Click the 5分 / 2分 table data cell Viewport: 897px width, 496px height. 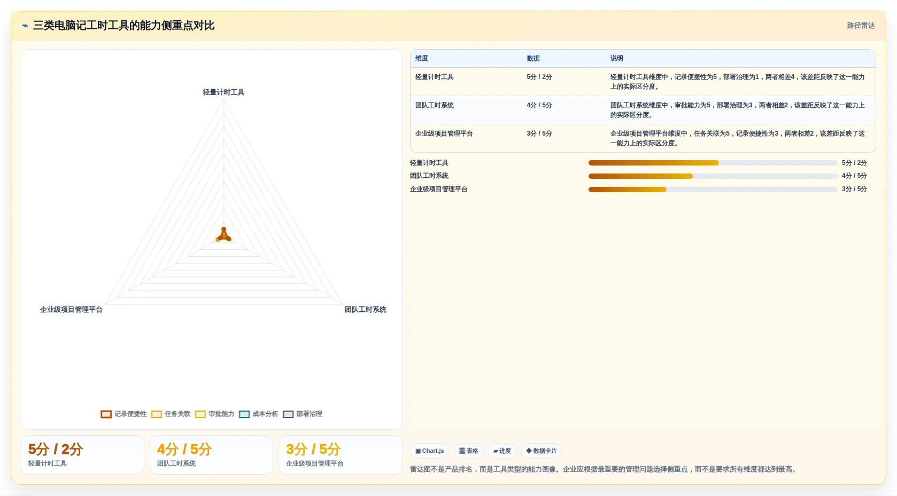click(539, 77)
